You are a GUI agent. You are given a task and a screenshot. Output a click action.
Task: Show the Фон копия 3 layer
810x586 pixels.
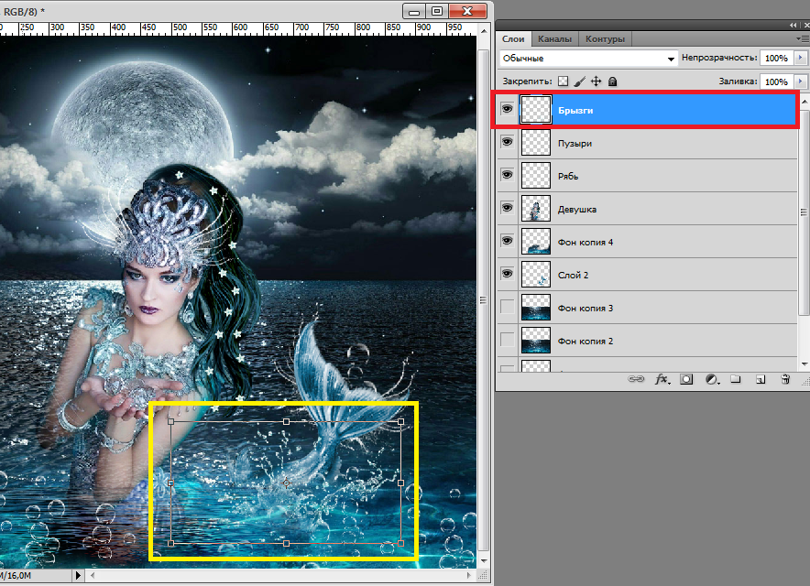click(x=507, y=308)
